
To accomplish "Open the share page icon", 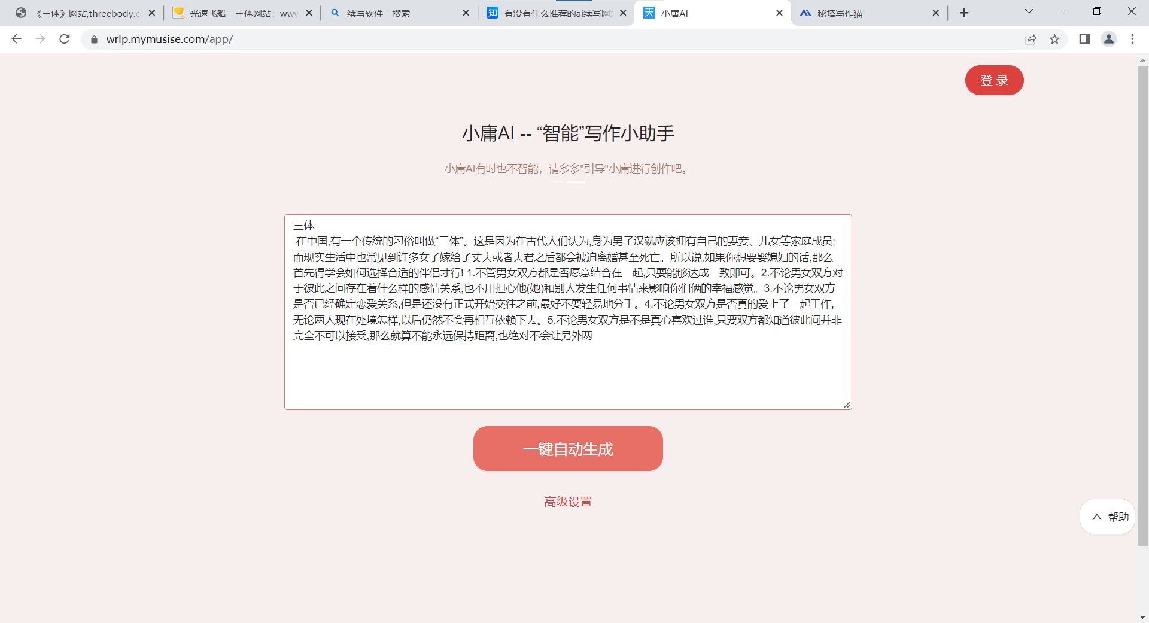I will pos(1031,39).
